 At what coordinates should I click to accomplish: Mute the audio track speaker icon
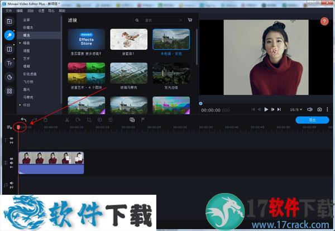point(11,183)
